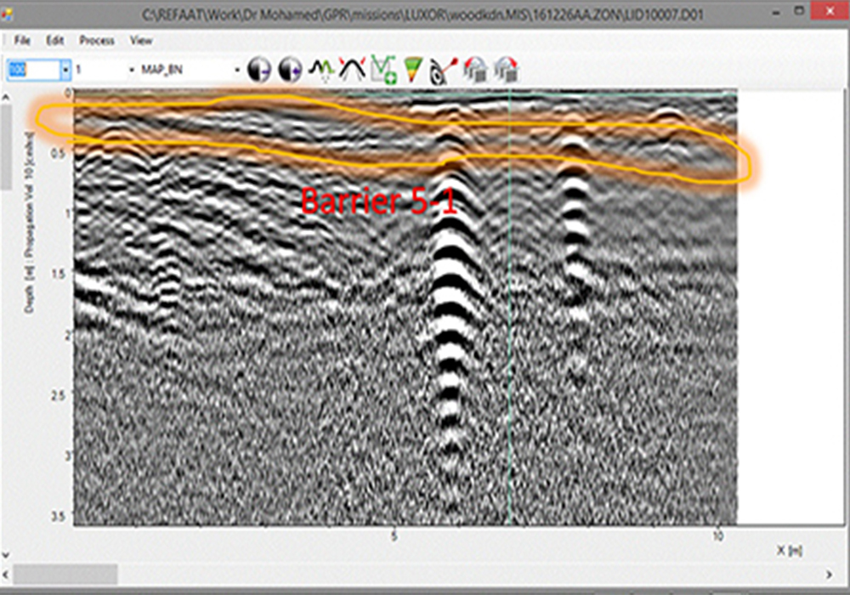Select the target with red arrow icon

pyautogui.click(x=443, y=70)
